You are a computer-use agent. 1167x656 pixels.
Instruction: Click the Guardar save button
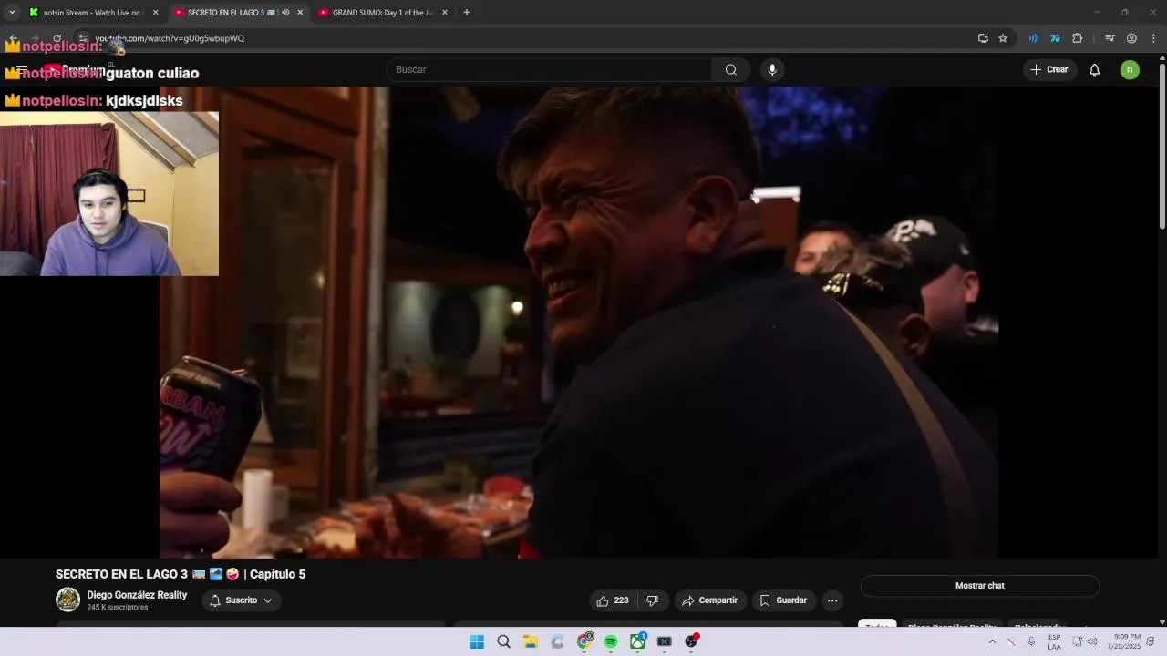click(x=784, y=600)
